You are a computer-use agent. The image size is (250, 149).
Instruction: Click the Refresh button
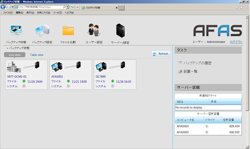point(161,54)
